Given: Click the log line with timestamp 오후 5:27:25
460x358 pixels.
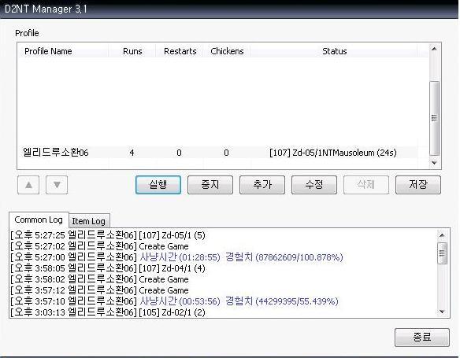Looking at the screenshot, I should (108, 235).
